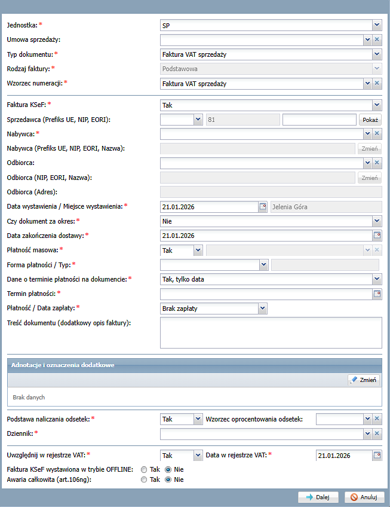The width and height of the screenshot is (390, 507).
Task: Open the Typ dokumentu dropdown
Action: (376, 54)
